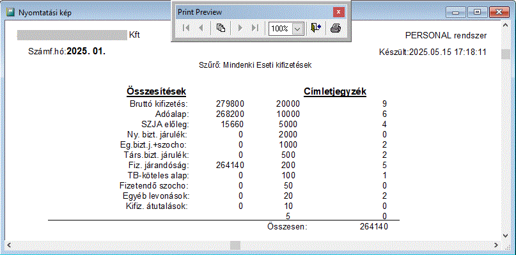This screenshot has height=255, width=516.
Task: Maximize the Nyomtatási kép window
Action: click(x=477, y=13)
